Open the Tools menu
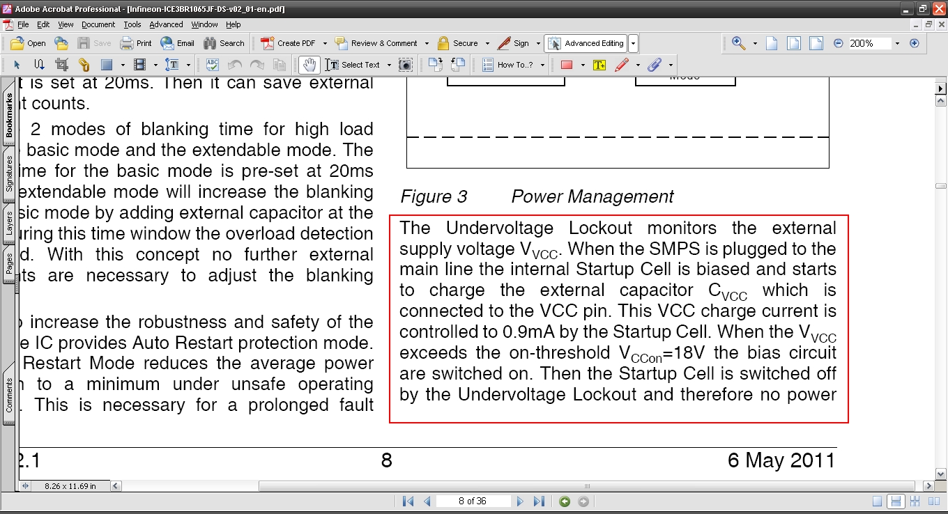 [132, 24]
